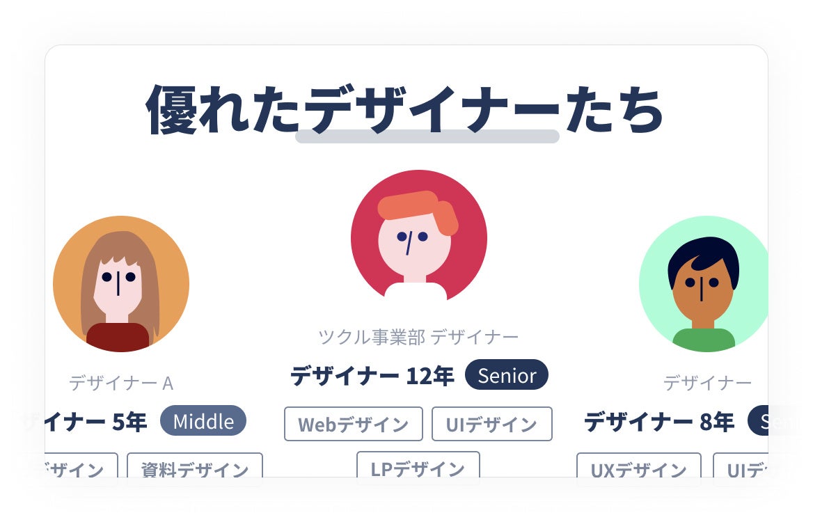The height and width of the screenshot is (522, 813).
Task: Click the cut-off ザイン tag at left
Action: click(79, 469)
